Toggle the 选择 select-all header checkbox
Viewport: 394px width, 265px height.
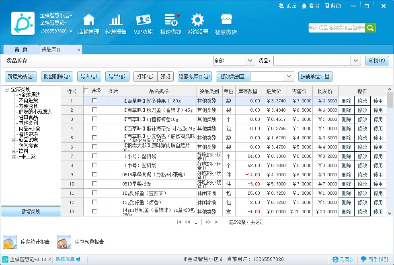tap(86, 91)
